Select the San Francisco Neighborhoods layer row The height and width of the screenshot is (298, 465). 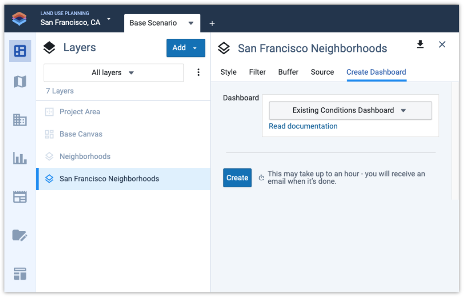pos(123,179)
